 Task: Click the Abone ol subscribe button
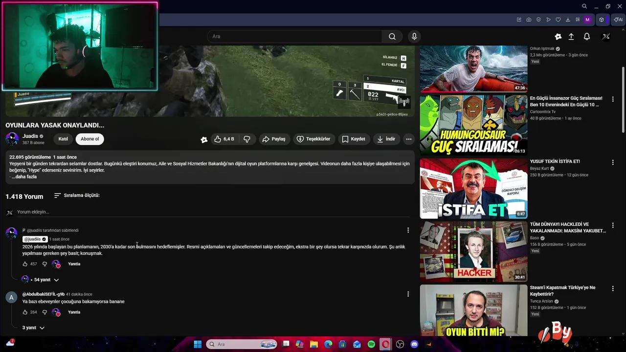pyautogui.click(x=89, y=139)
